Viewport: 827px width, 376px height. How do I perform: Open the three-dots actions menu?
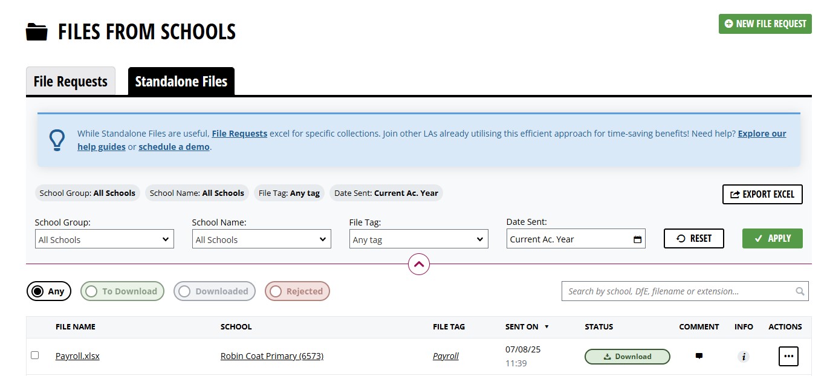click(788, 356)
